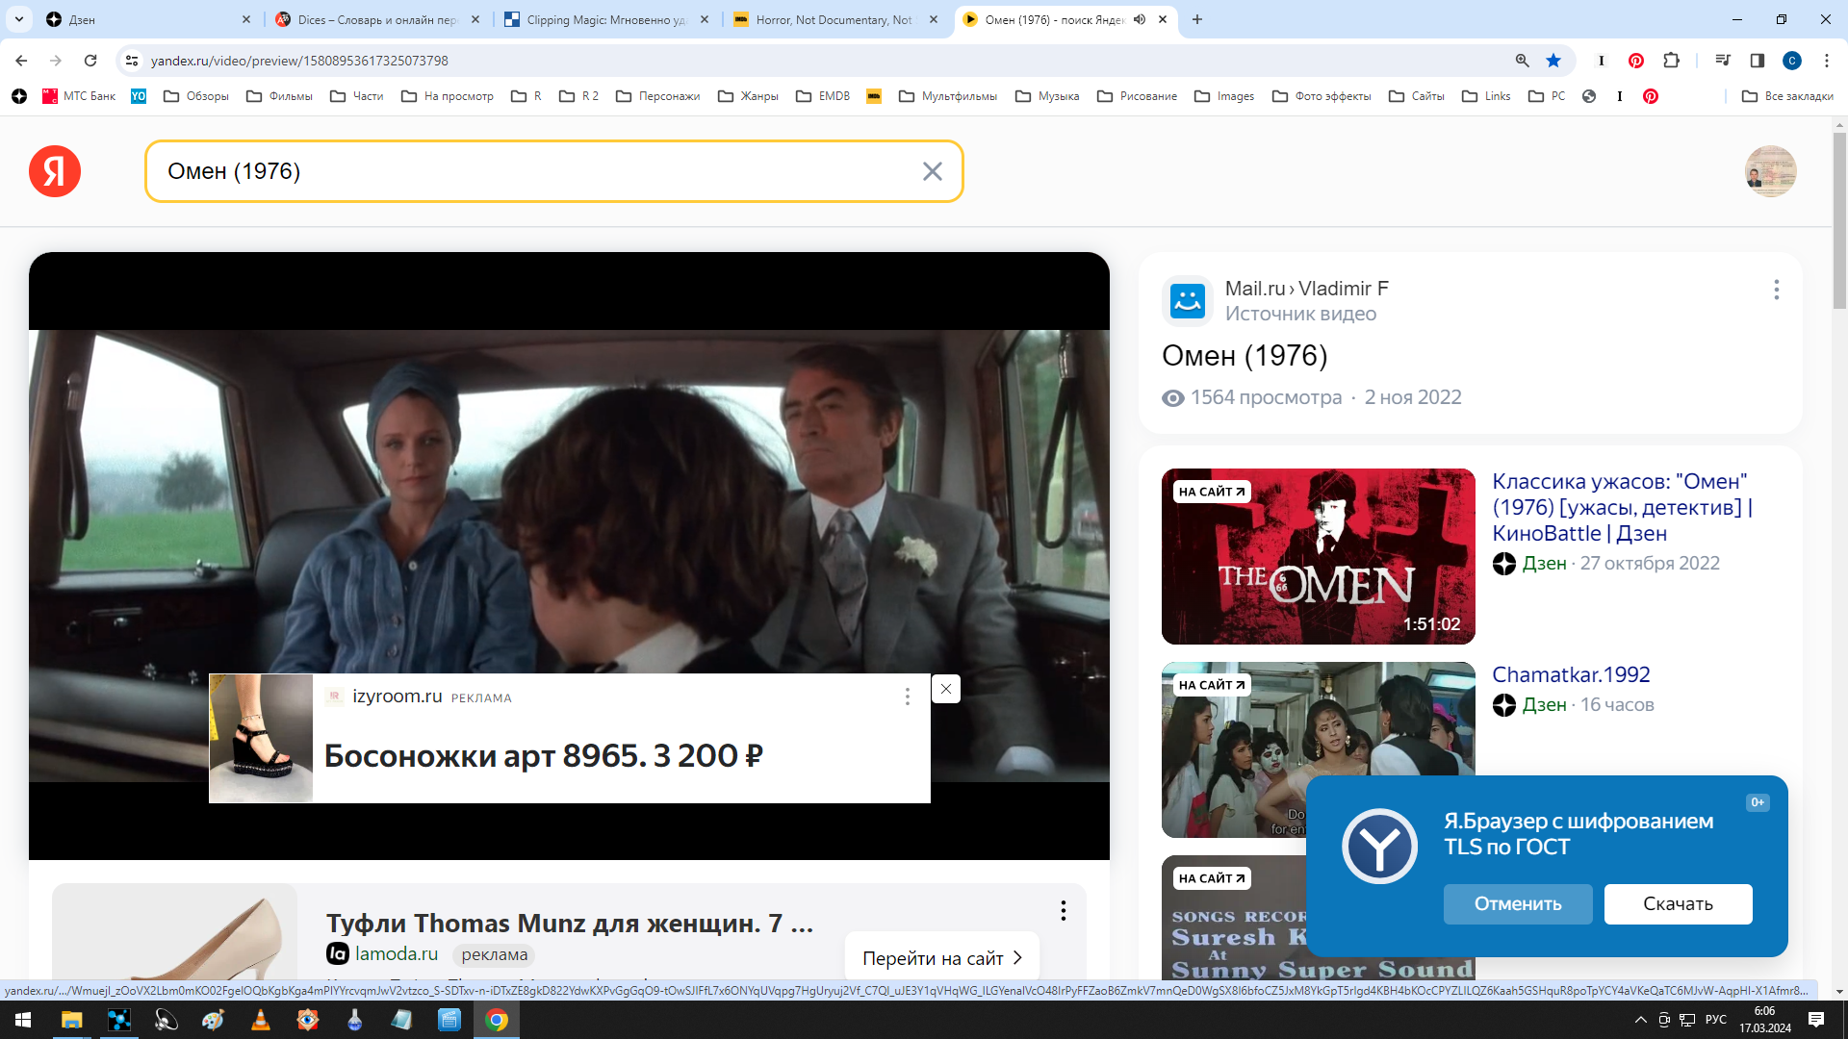Viewport: 1848px width, 1039px height.
Task: Open the Обзоры bookmarks folder
Action: (196, 96)
